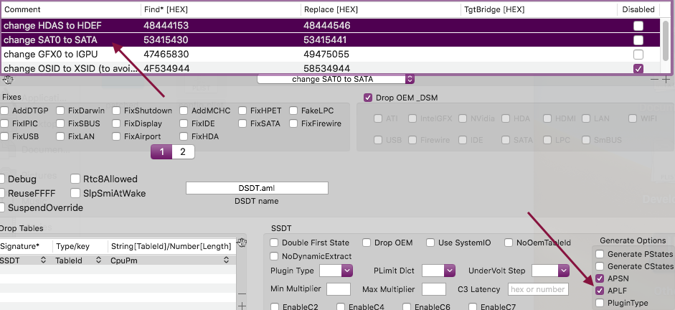
Task: Enable the EnableC6 checkbox
Action: (407, 307)
